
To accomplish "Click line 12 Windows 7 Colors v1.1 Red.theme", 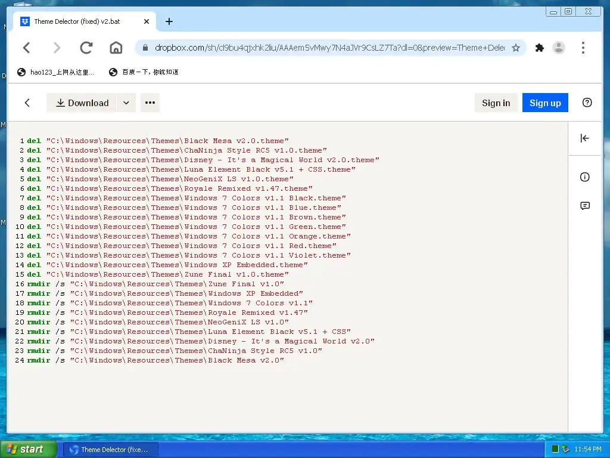I will click(181, 246).
